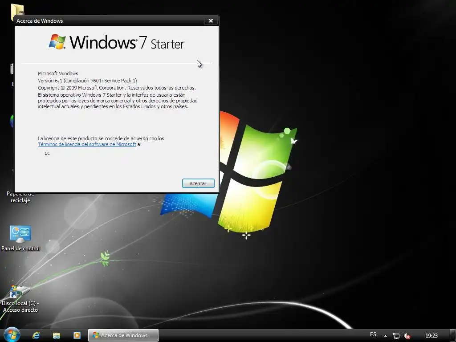Open the network status tray icon
This screenshot has width=456, height=342.
[x=396, y=336]
